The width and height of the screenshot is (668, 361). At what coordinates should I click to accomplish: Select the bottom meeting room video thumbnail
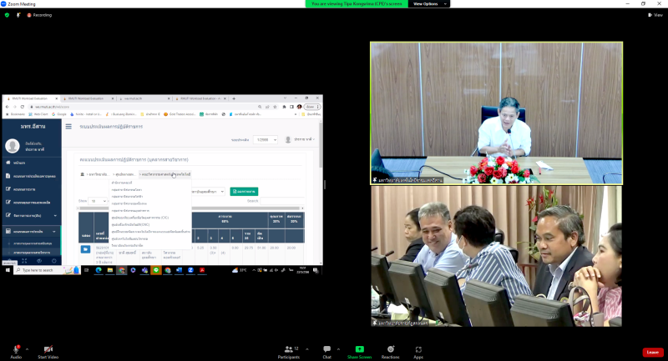coord(496,255)
